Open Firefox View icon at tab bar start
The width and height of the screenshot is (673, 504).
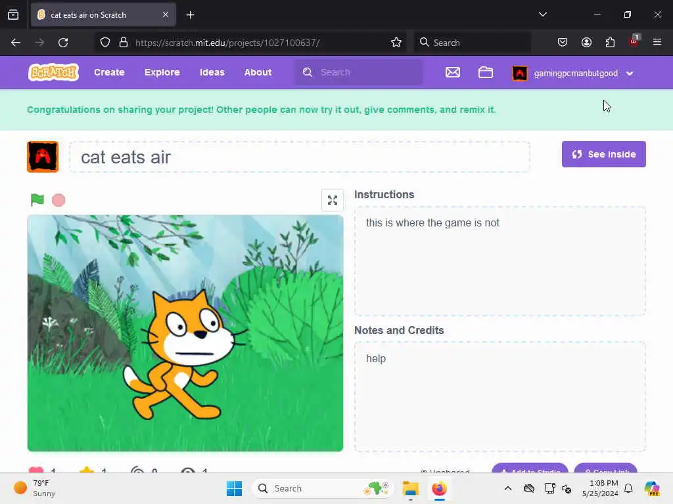(13, 15)
